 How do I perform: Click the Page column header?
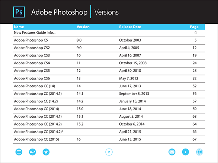tap(194, 27)
